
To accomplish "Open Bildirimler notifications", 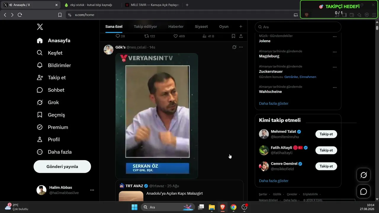I will tap(54, 65).
